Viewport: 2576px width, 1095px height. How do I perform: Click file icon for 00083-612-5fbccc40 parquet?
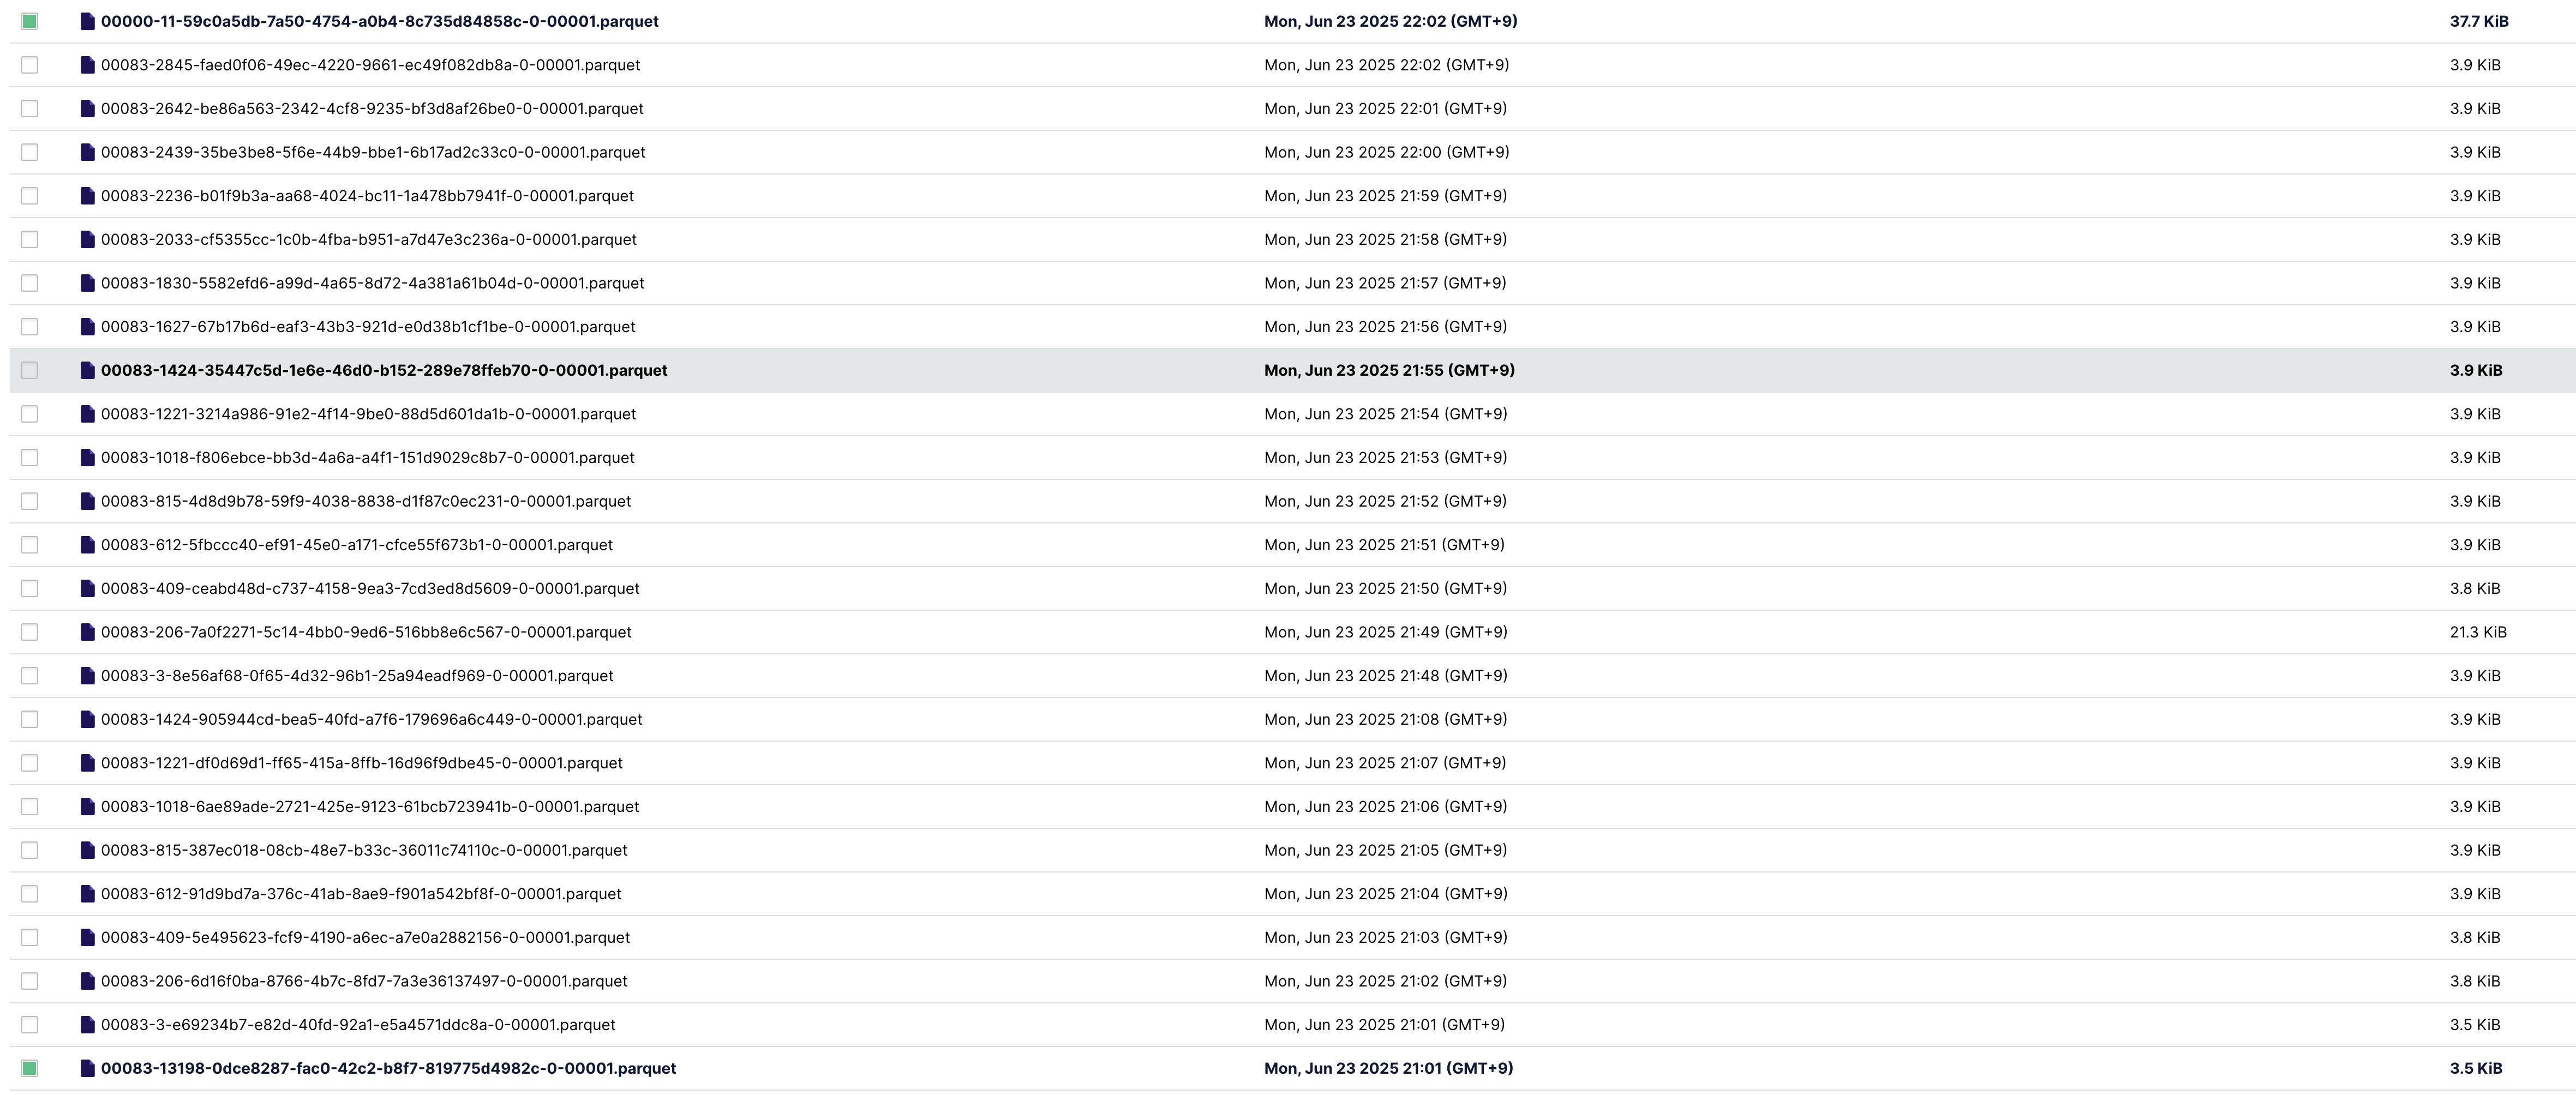(88, 545)
